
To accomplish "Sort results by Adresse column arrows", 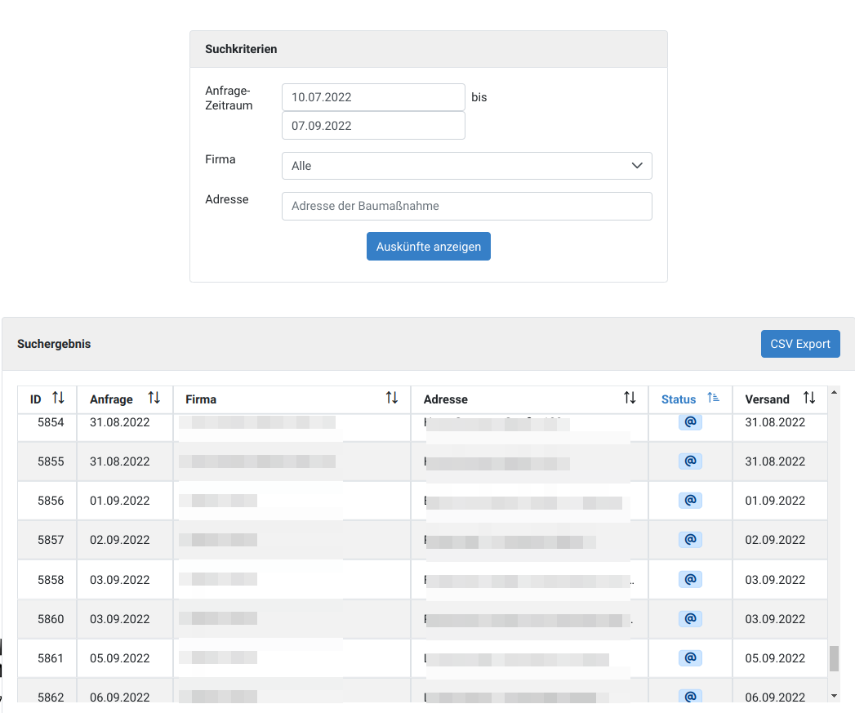I will (630, 399).
